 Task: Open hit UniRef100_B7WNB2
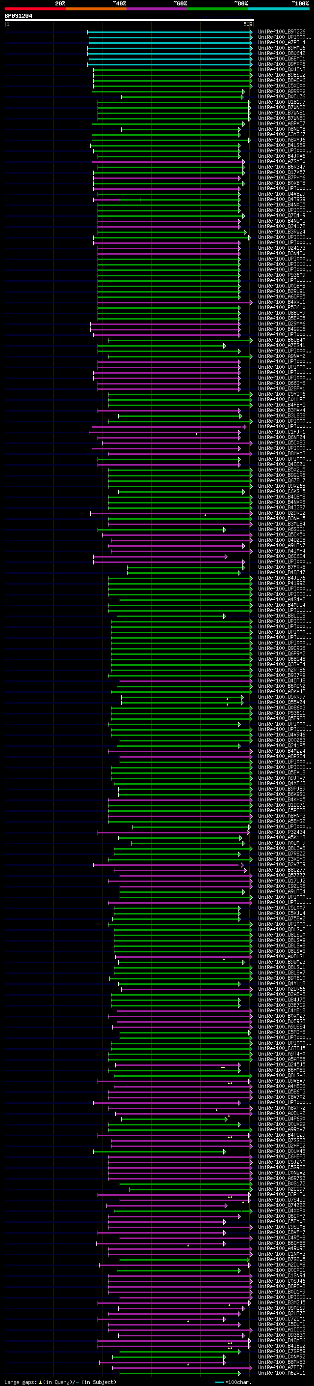click(282, 108)
